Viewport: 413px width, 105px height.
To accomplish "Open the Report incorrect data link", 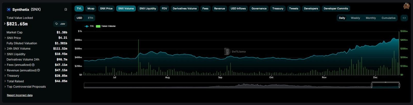I will point(20,95).
